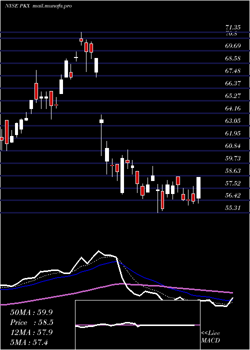The image size is (250, 350).
Task: Select the 61.95 price level label
Action: point(233,133)
